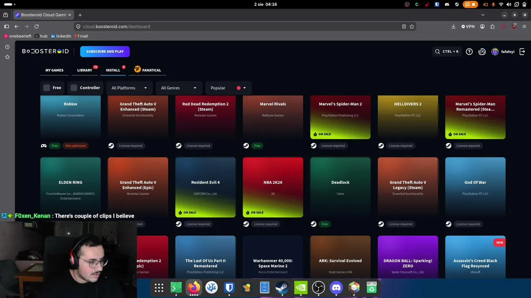Open the HELLDIVERS 2 game card

click(x=408, y=117)
